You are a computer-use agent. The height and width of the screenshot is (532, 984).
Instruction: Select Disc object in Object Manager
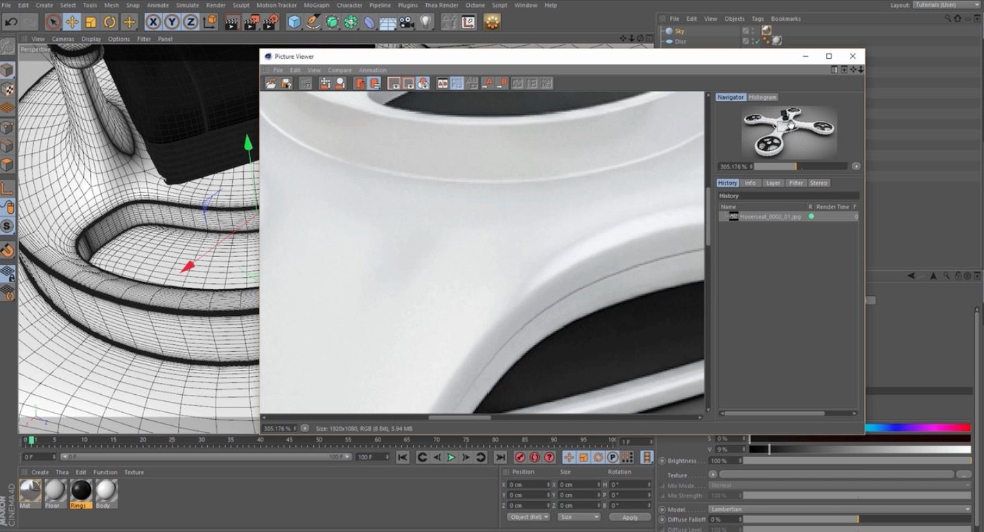click(x=680, y=42)
